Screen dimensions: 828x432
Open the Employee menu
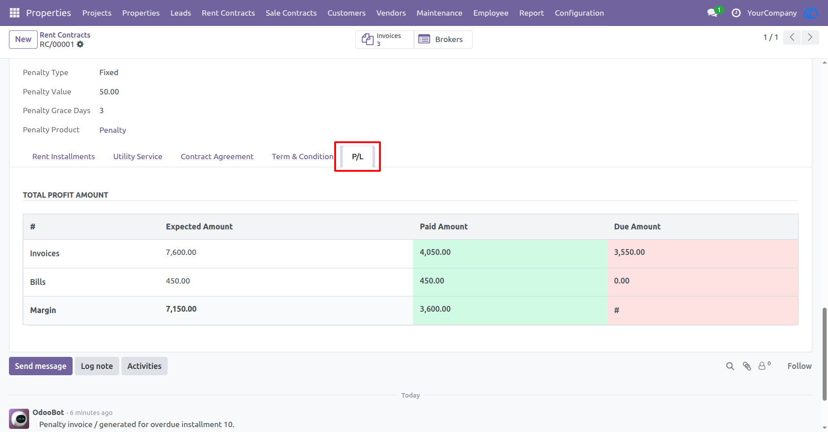coord(491,13)
